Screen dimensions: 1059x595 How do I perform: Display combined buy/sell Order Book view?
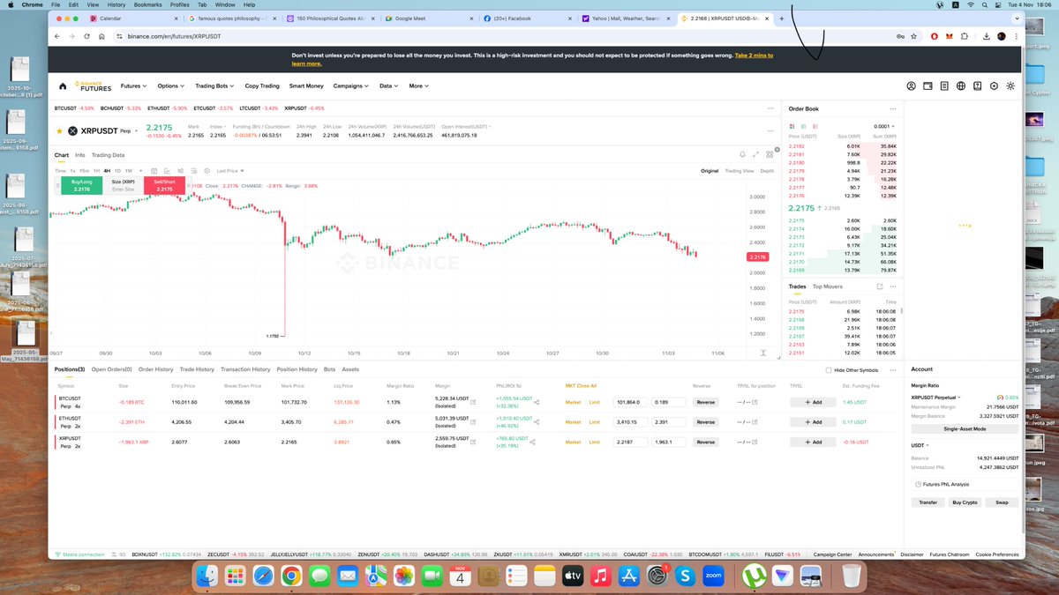[792, 125]
